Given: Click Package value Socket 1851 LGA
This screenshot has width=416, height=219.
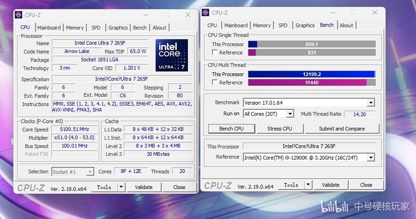Looking at the screenshot, I should 100,59.
